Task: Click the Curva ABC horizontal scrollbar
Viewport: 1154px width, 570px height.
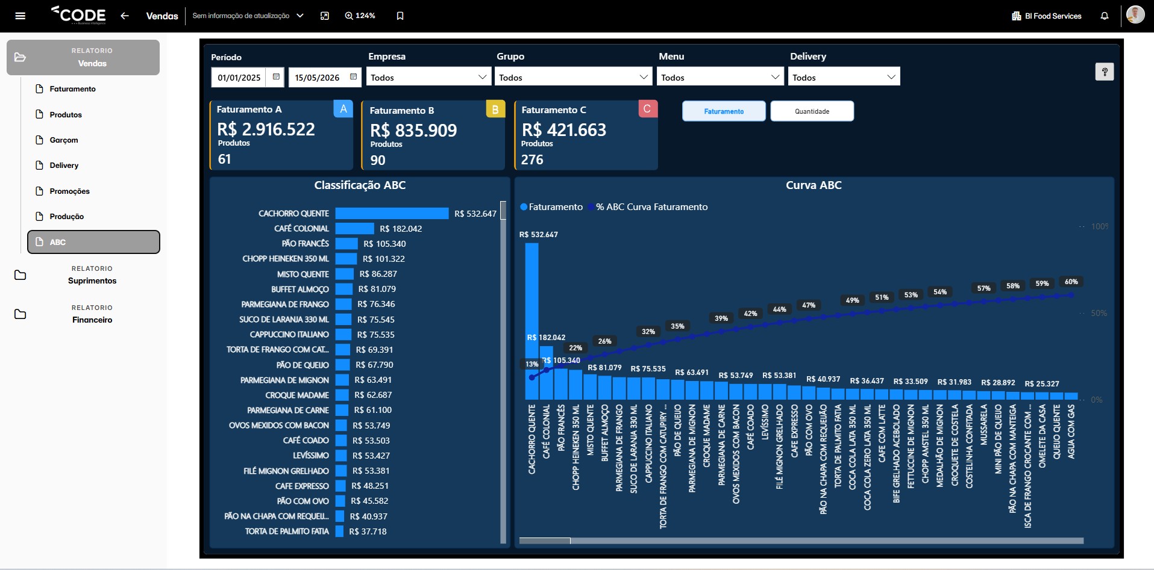Action: pyautogui.click(x=545, y=541)
